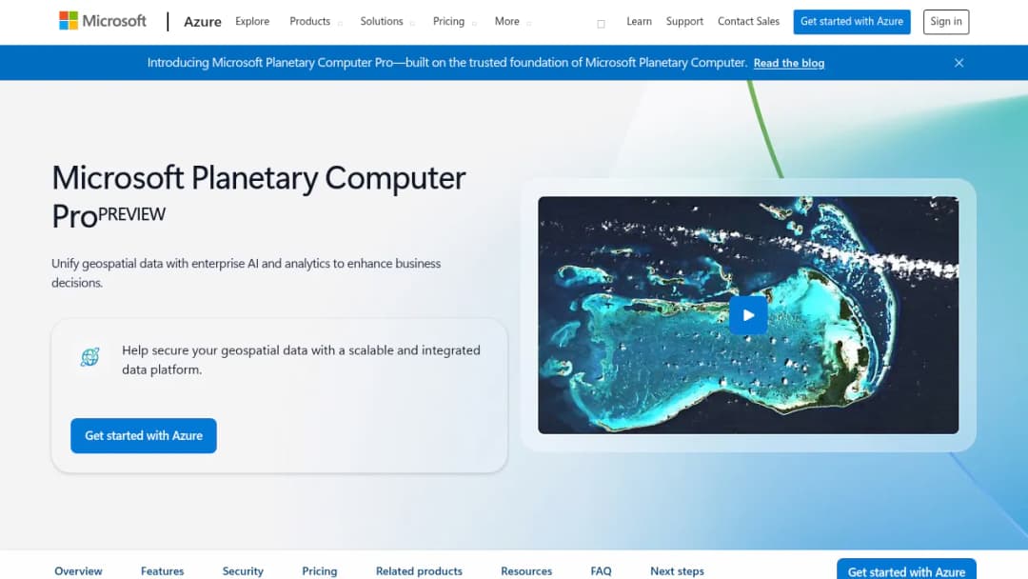Click the Microsoft logo
Viewport: 1028px width, 579px height.
pyautogui.click(x=102, y=21)
